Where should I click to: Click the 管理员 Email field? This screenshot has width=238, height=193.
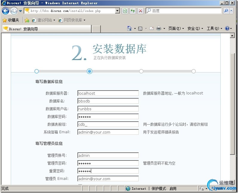pos(108,179)
